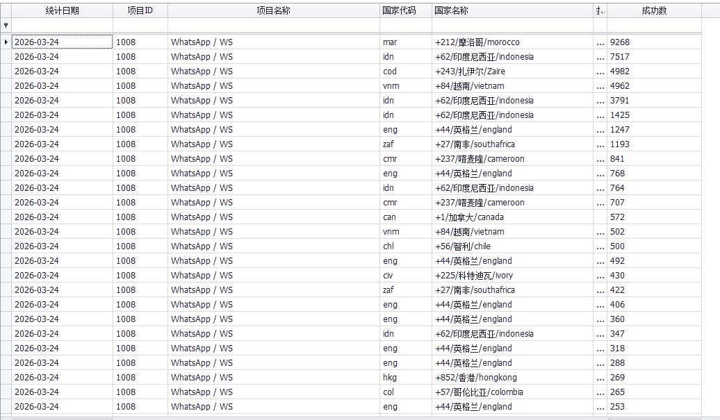Select the 4962 success count cell
Image resolution: width=720 pixels, height=420 pixels.
point(654,86)
